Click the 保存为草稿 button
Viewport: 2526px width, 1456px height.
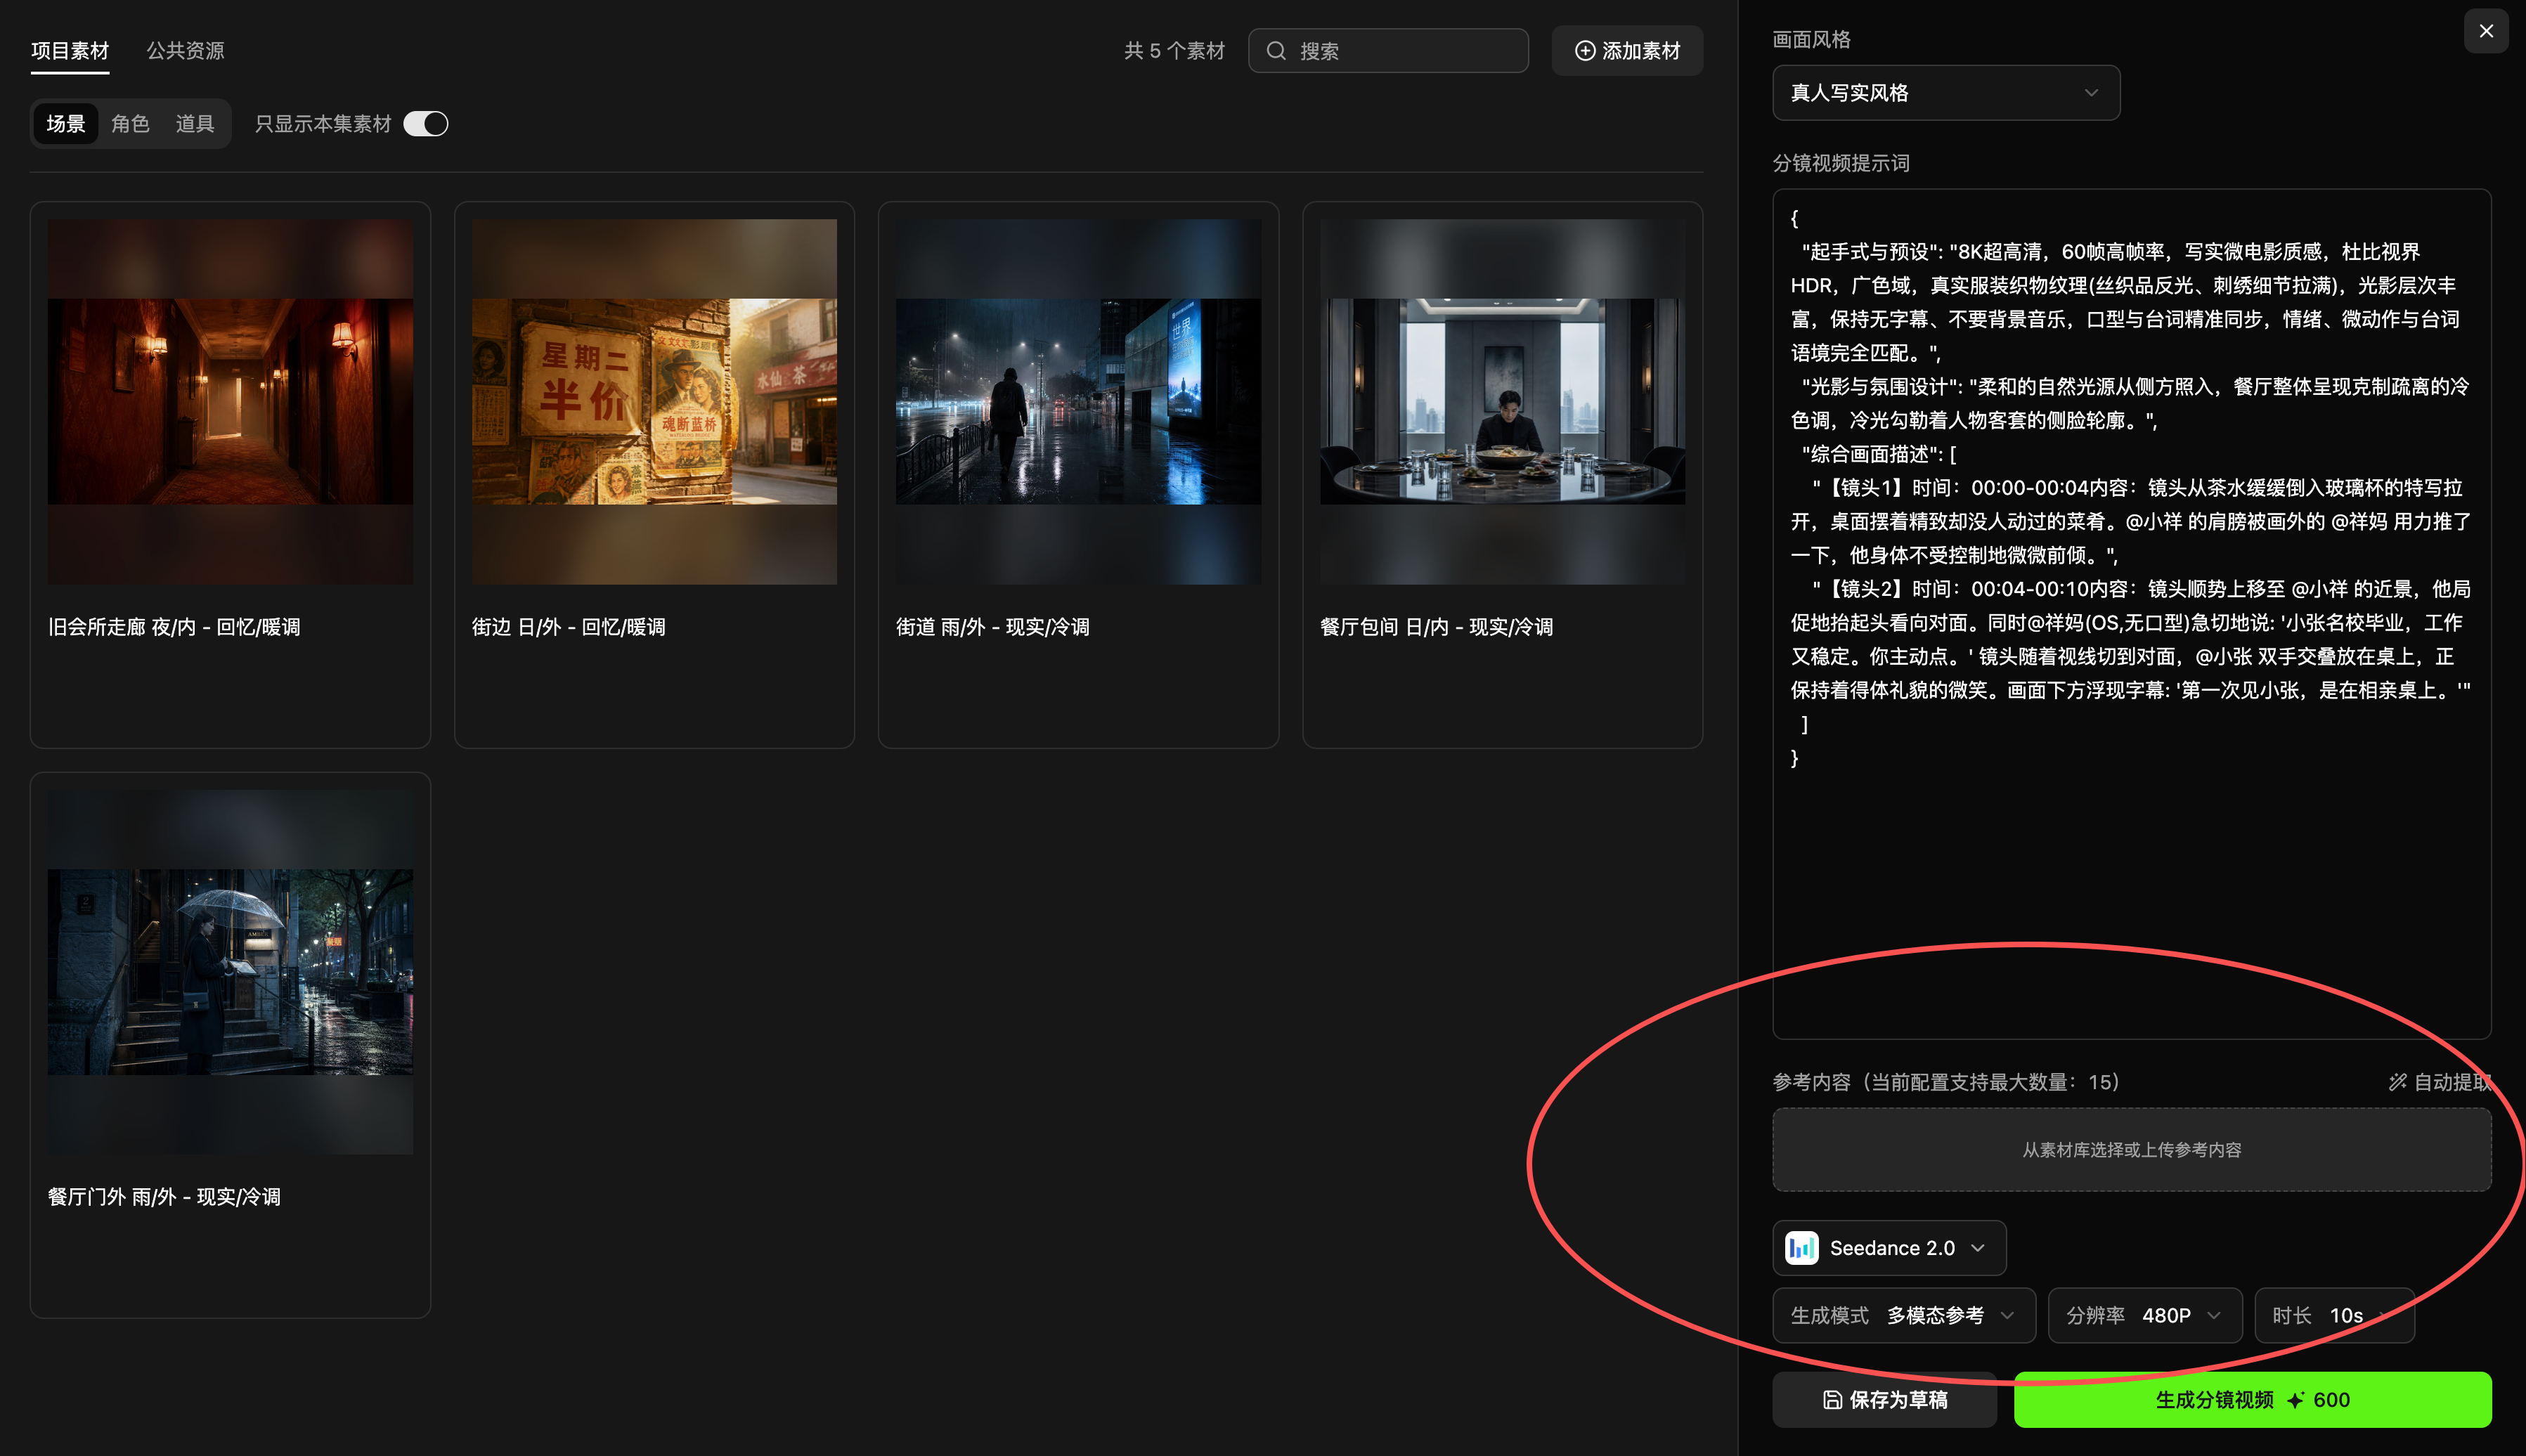[x=1884, y=1400]
